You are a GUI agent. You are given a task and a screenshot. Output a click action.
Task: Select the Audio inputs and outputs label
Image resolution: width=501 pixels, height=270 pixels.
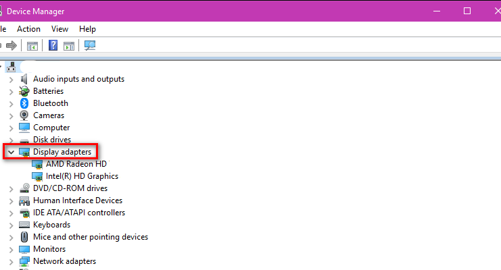(78, 79)
